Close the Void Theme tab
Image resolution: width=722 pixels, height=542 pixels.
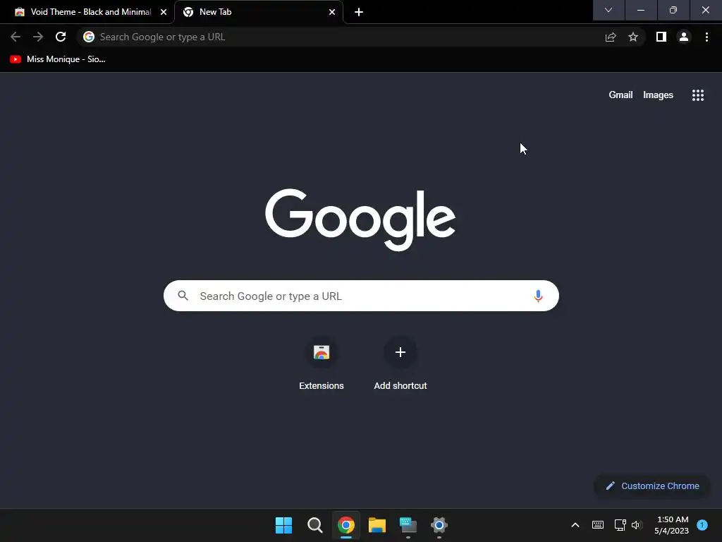164,12
